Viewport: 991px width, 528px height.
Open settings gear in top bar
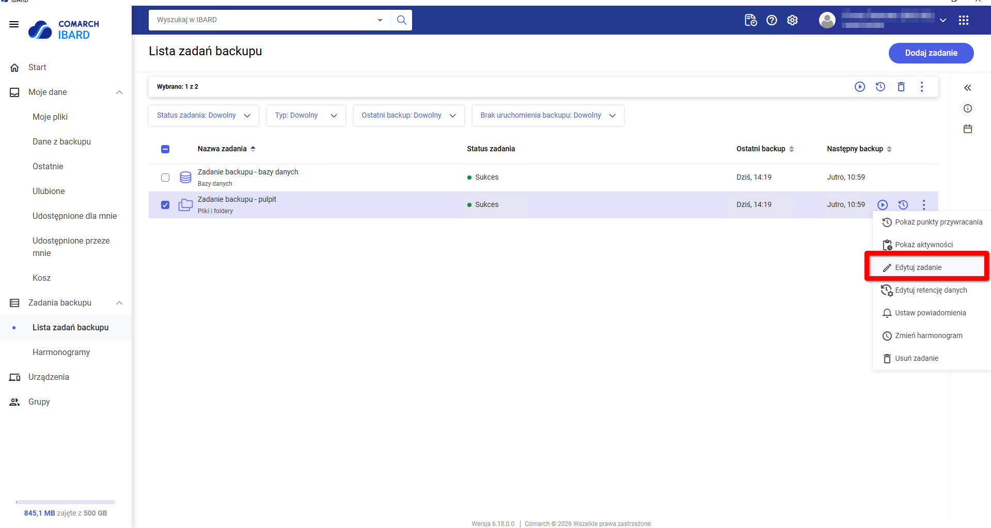pyautogui.click(x=792, y=20)
